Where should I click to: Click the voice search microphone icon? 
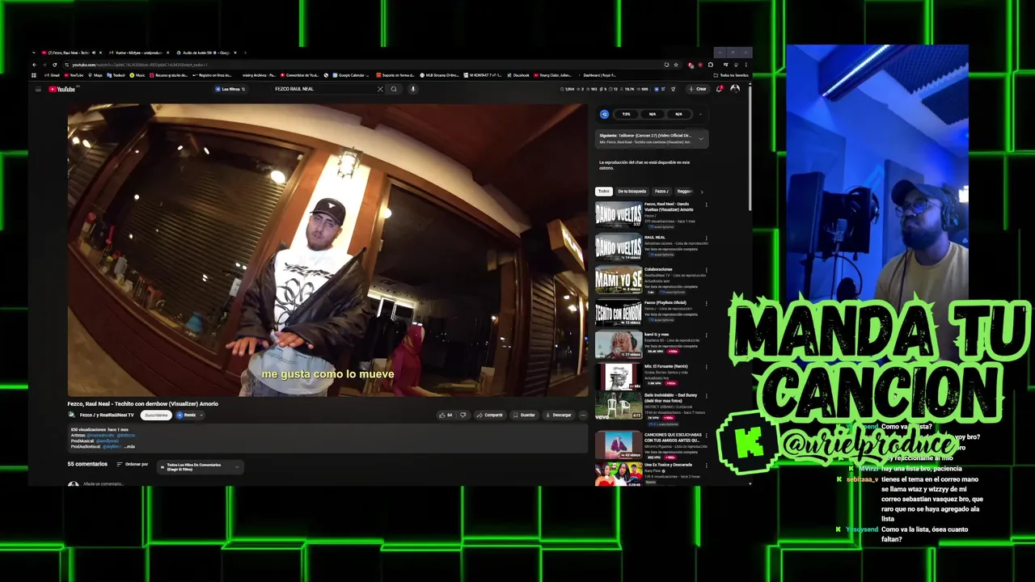[x=412, y=89]
